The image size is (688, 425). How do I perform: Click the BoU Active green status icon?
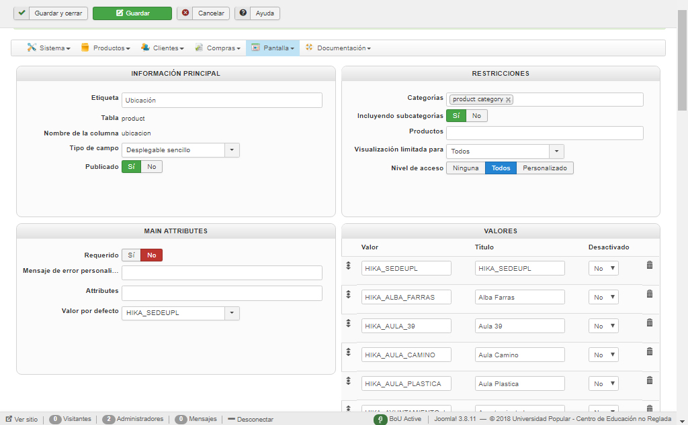click(380, 420)
